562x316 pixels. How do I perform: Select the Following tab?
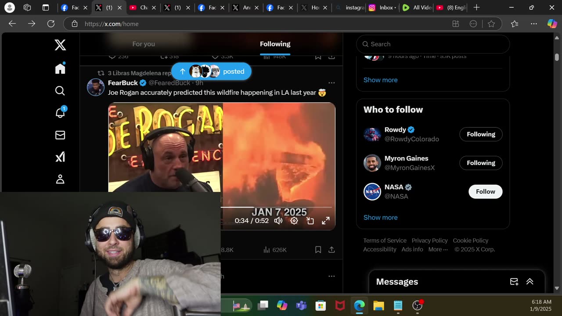tap(275, 44)
